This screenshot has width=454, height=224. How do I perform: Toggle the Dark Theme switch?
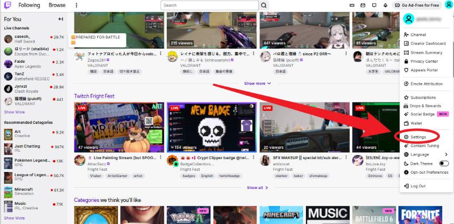444,163
